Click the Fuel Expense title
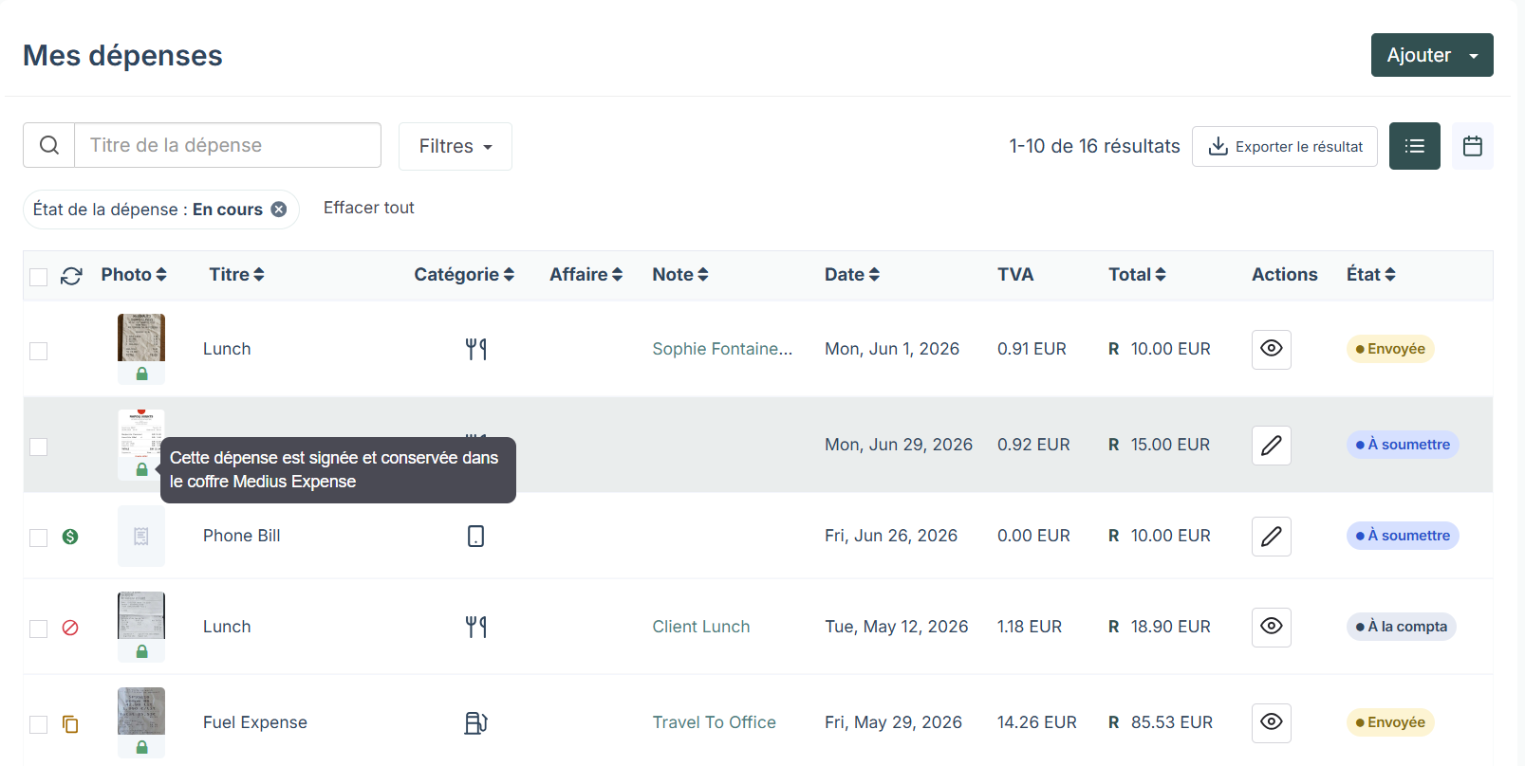Image resolution: width=1525 pixels, height=766 pixels. coord(255,722)
